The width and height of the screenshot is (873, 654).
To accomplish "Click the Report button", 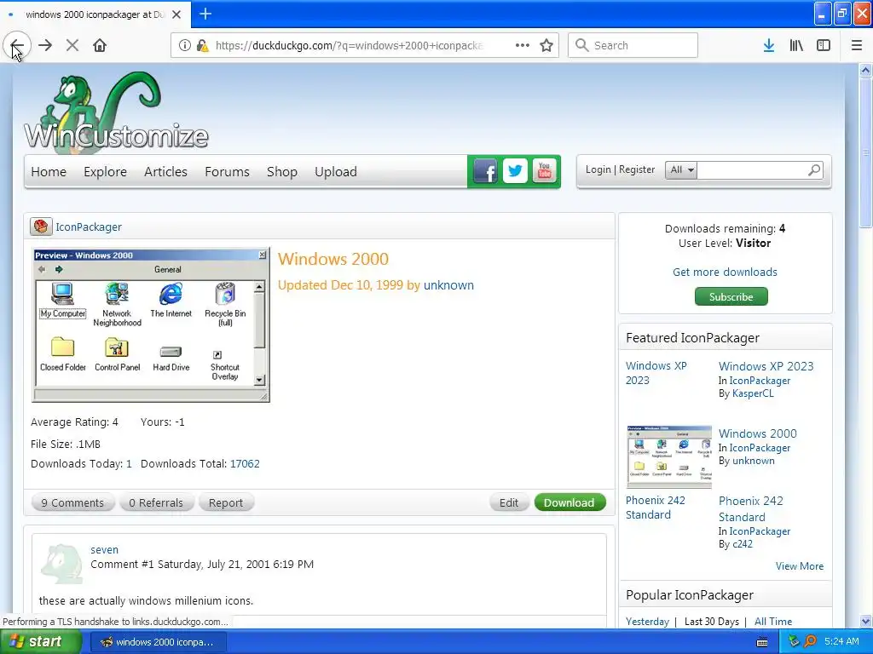I will click(225, 502).
